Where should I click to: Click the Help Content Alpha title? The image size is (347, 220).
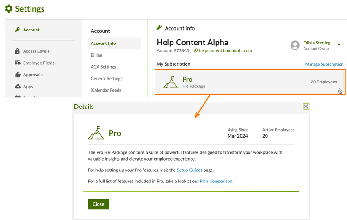tap(192, 42)
